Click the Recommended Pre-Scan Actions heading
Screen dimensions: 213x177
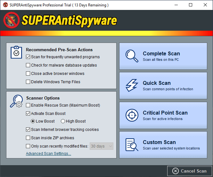[x=59, y=50]
